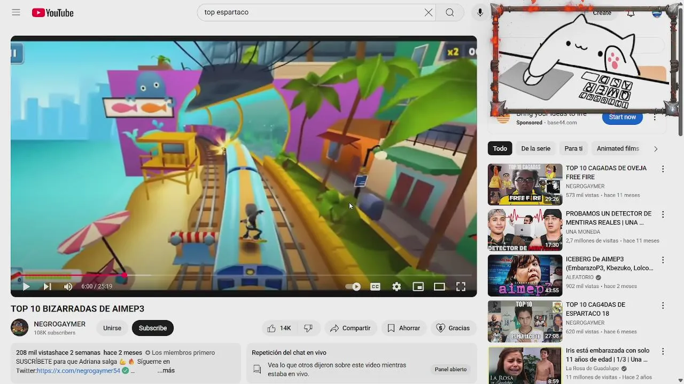
Task: Open the base44.com sponsored link
Action: coord(562,123)
